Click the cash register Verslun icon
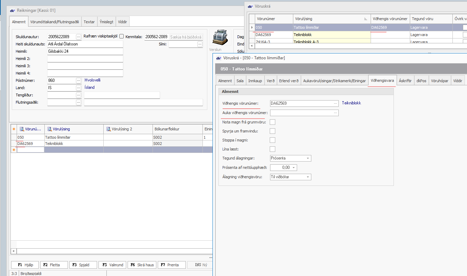Viewport: 467px width, 276px height. (220, 37)
